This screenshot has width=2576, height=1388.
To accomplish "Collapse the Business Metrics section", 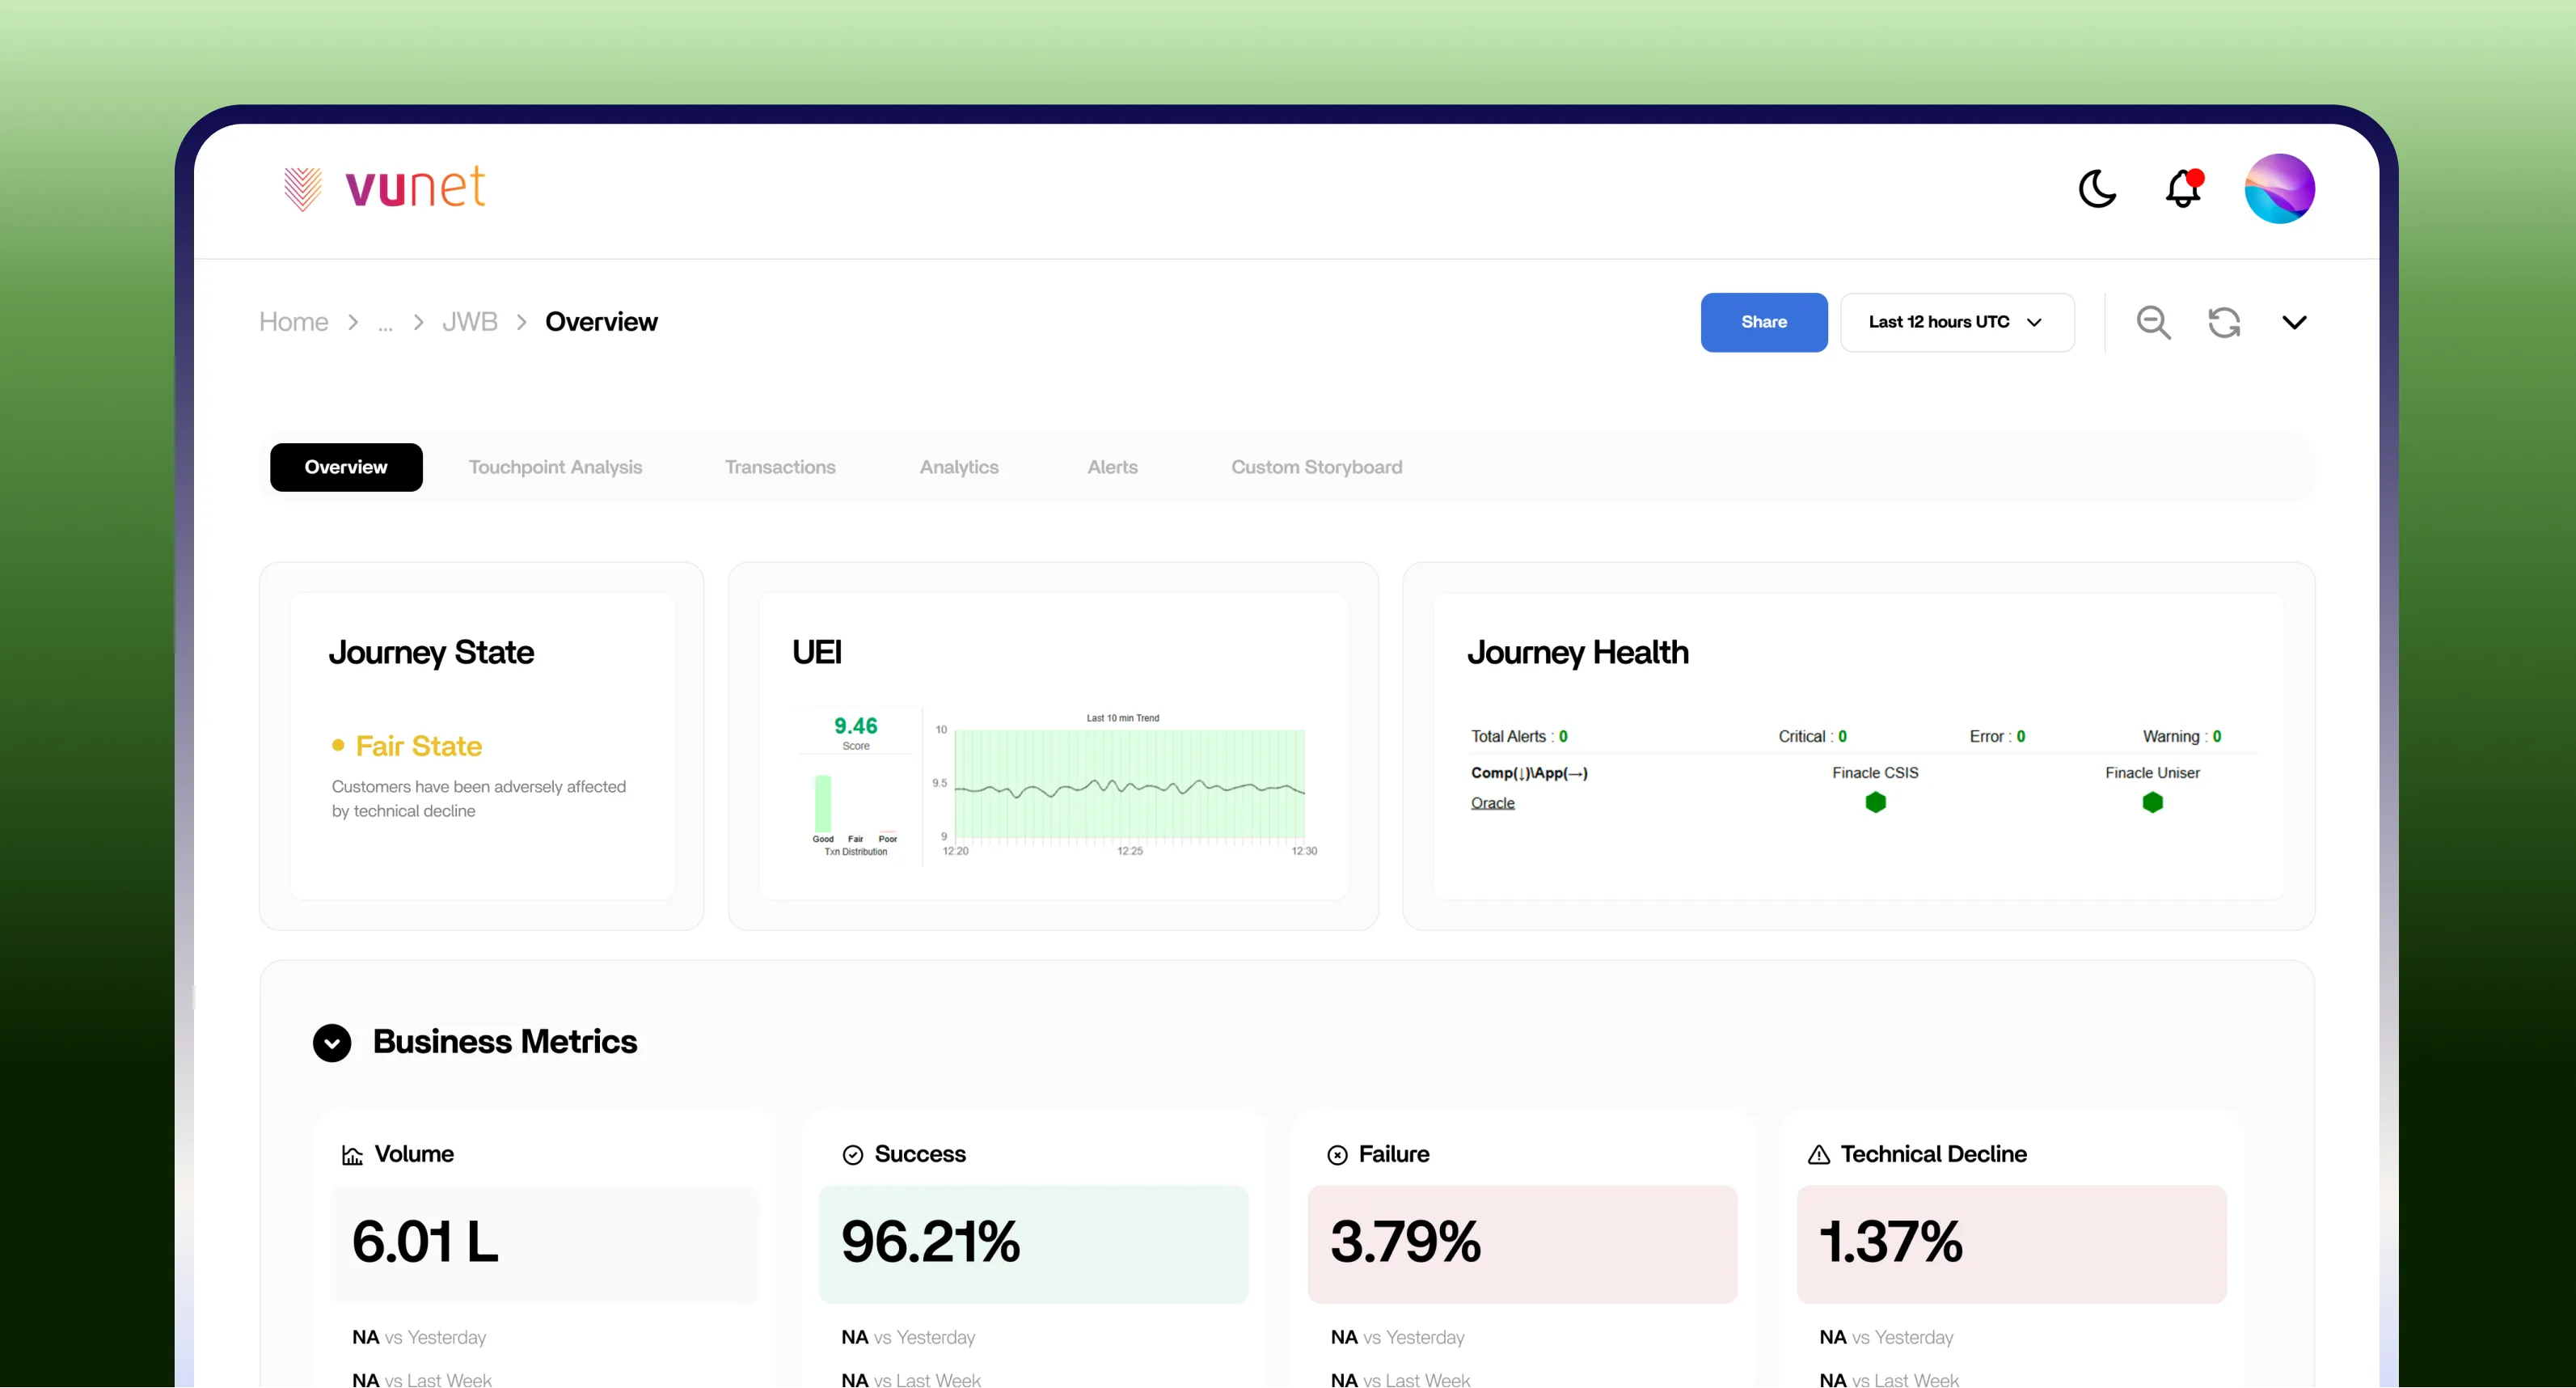I will point(332,1042).
